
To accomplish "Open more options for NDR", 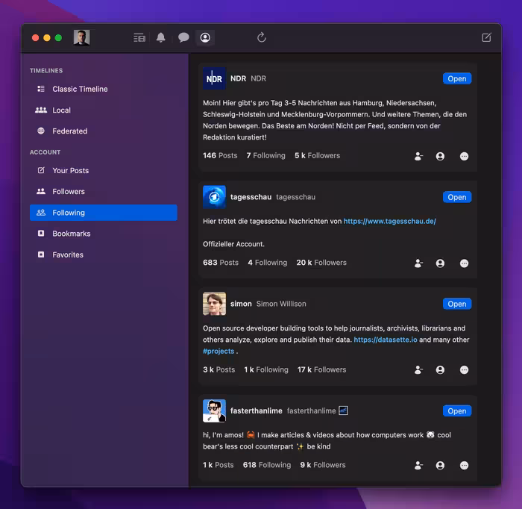I will coord(464,156).
